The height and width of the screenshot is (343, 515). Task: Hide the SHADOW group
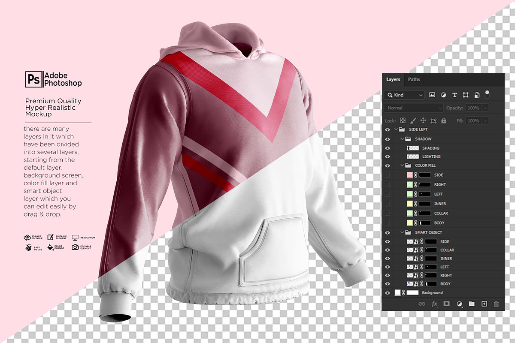(x=388, y=139)
